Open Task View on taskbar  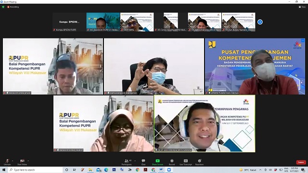point(75,170)
